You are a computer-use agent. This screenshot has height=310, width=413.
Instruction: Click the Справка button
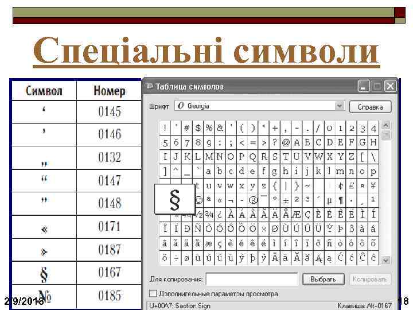pos(370,107)
